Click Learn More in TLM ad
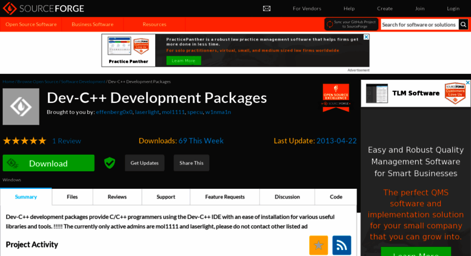471x256 pixels. pos(416,252)
